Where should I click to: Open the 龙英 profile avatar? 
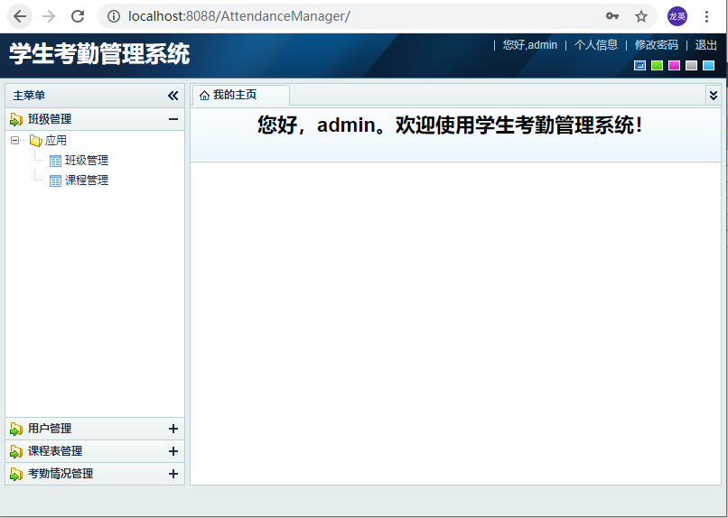677,16
